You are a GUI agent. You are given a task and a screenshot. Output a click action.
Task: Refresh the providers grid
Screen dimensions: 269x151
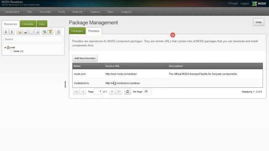(x=127, y=91)
